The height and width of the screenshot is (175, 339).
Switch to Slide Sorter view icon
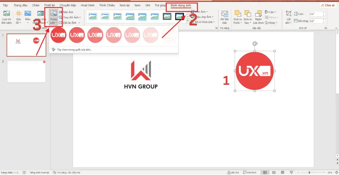click(x=274, y=172)
